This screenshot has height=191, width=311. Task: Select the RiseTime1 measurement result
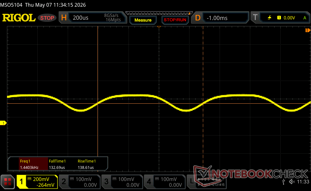click(87, 164)
